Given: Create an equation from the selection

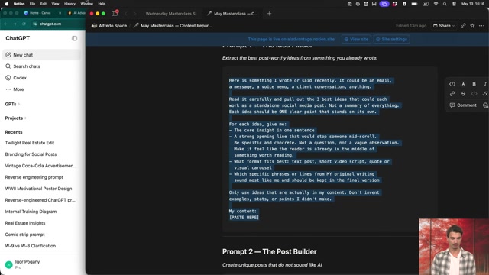Looking at the screenshot, I should [x=485, y=93].
